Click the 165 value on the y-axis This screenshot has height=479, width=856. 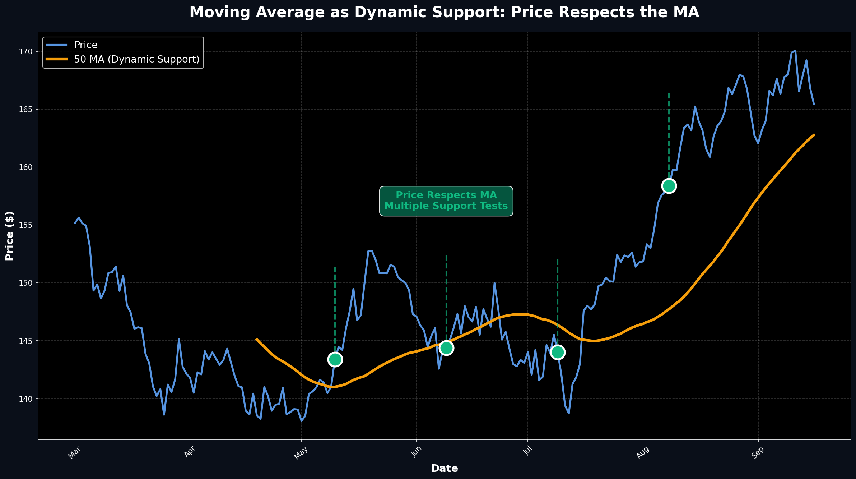[26, 107]
